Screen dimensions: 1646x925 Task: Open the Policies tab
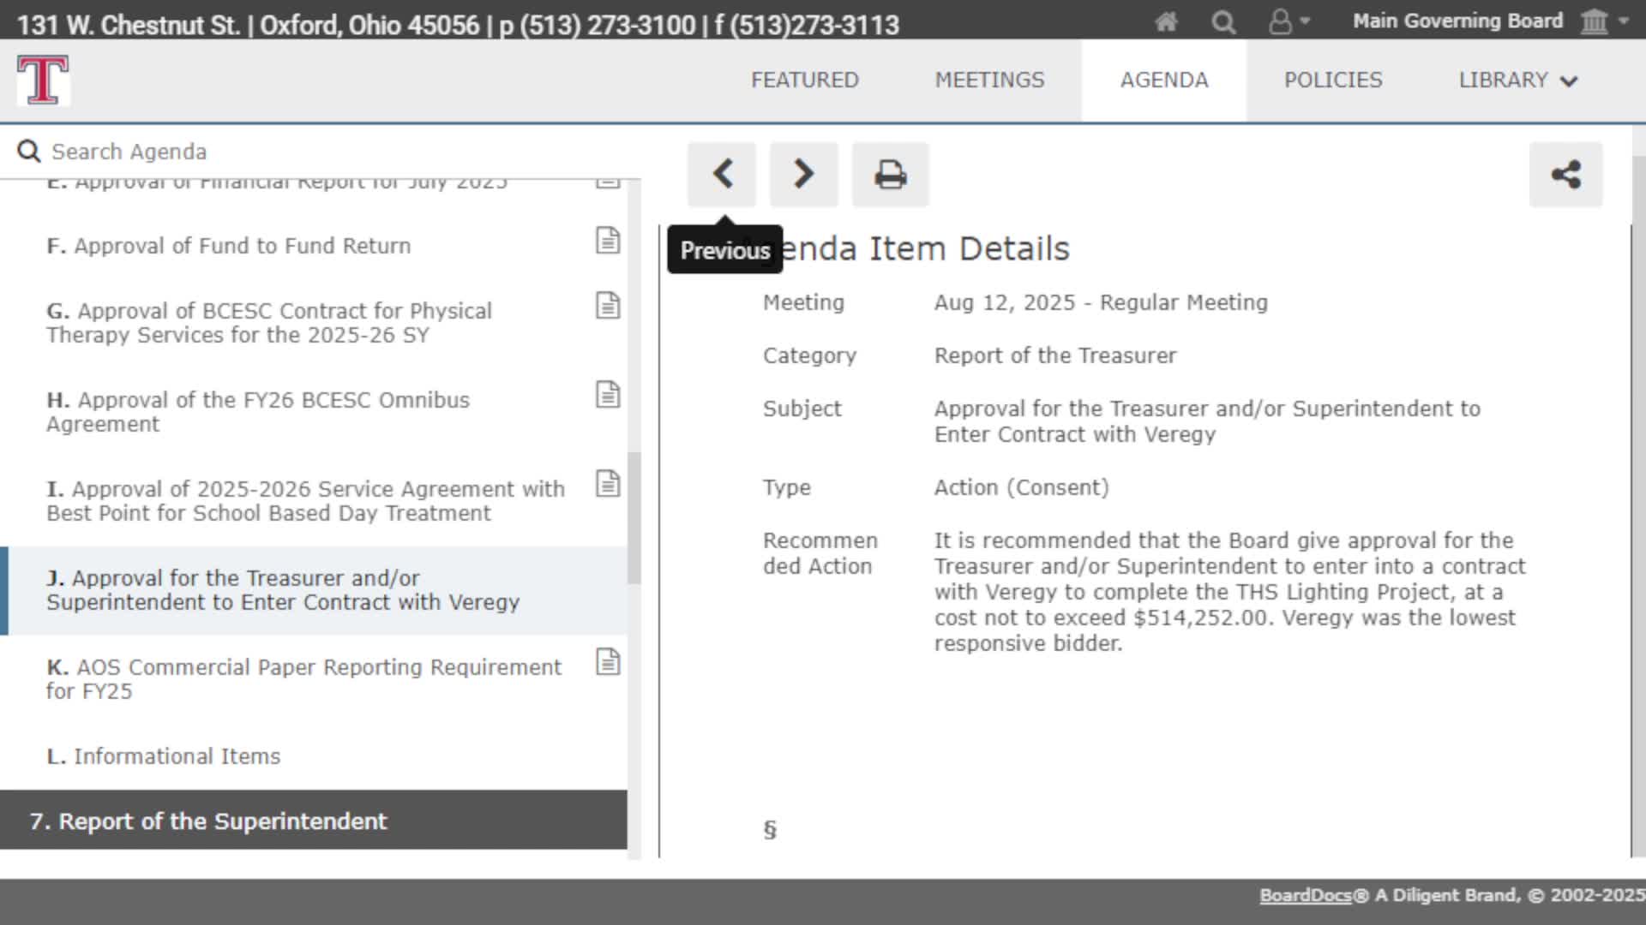1333,80
